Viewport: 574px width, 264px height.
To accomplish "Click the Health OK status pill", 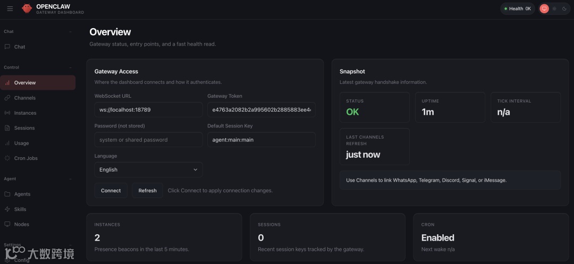I will (517, 8).
